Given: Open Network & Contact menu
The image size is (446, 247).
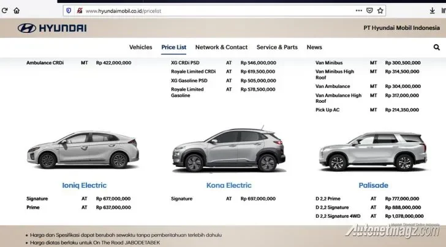Looking at the screenshot, I should (221, 47).
